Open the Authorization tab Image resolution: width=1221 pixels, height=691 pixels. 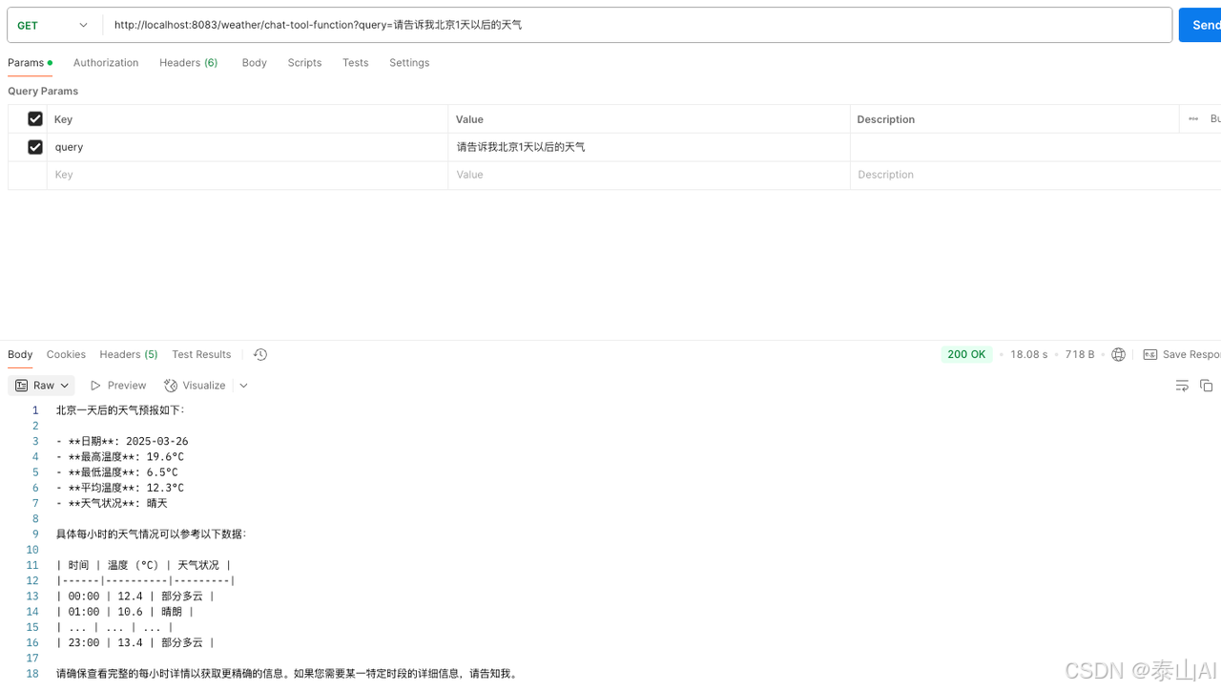pyautogui.click(x=106, y=63)
